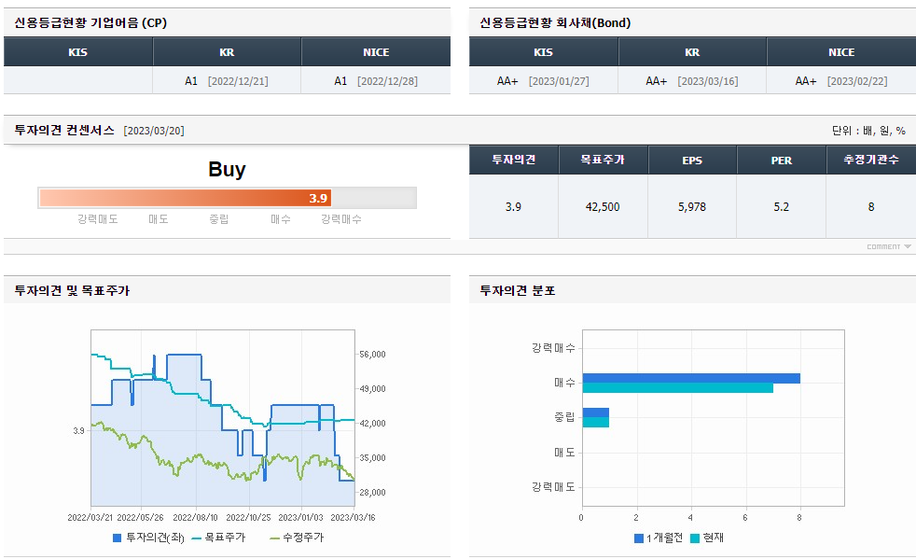This screenshot has height=559, width=916.
Task: Click the 2022/08/10 x-axis date label
Action: click(195, 518)
